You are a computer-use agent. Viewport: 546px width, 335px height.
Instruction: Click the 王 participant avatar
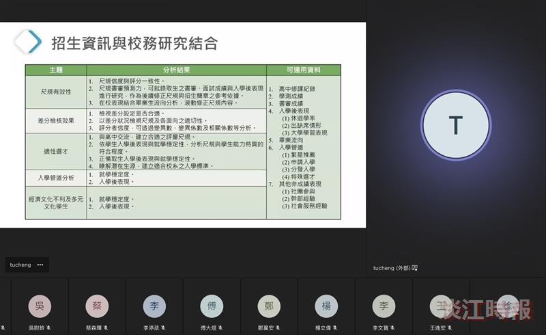click(x=441, y=306)
